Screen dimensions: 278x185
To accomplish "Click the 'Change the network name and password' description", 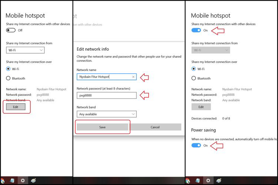I will tap(129, 58).
